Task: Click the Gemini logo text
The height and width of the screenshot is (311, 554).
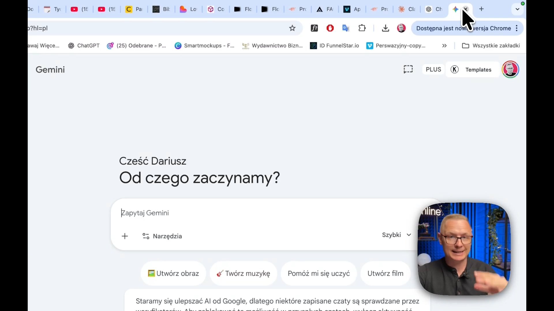Action: [x=50, y=70]
